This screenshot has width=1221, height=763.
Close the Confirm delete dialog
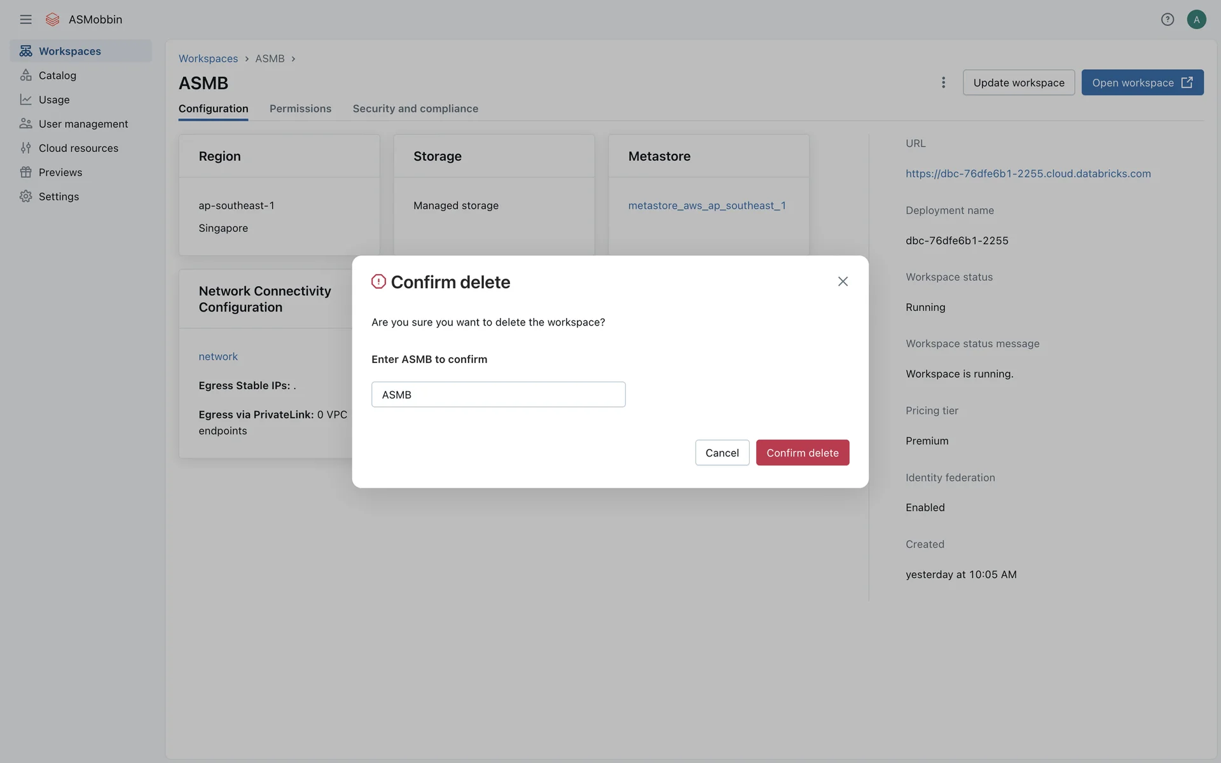[843, 281]
